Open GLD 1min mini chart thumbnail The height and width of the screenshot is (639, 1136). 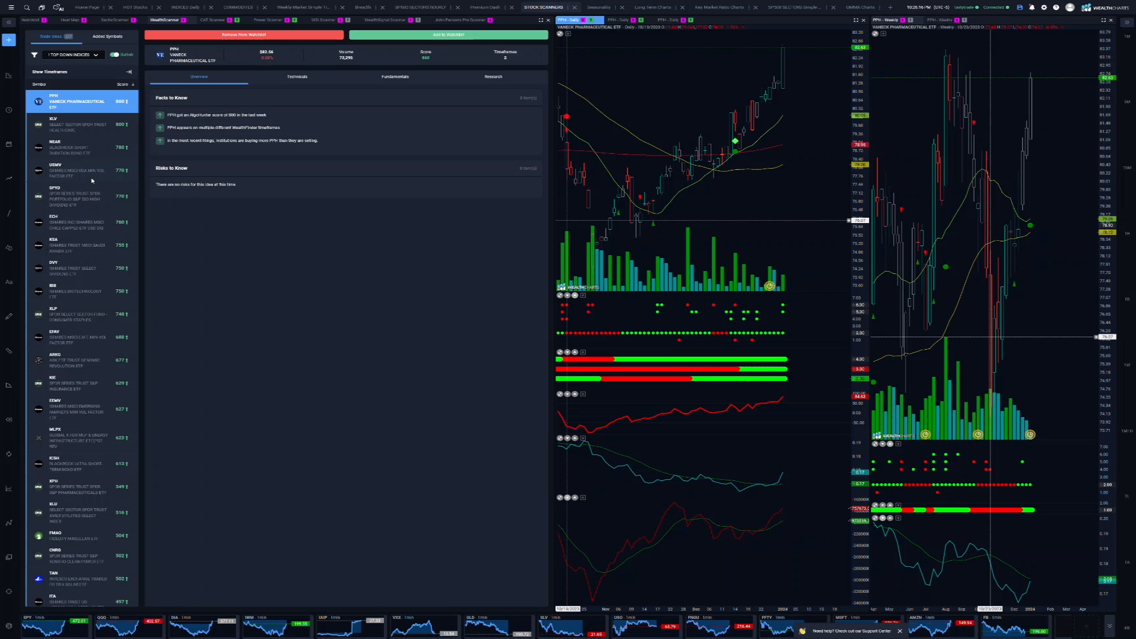pos(498,626)
